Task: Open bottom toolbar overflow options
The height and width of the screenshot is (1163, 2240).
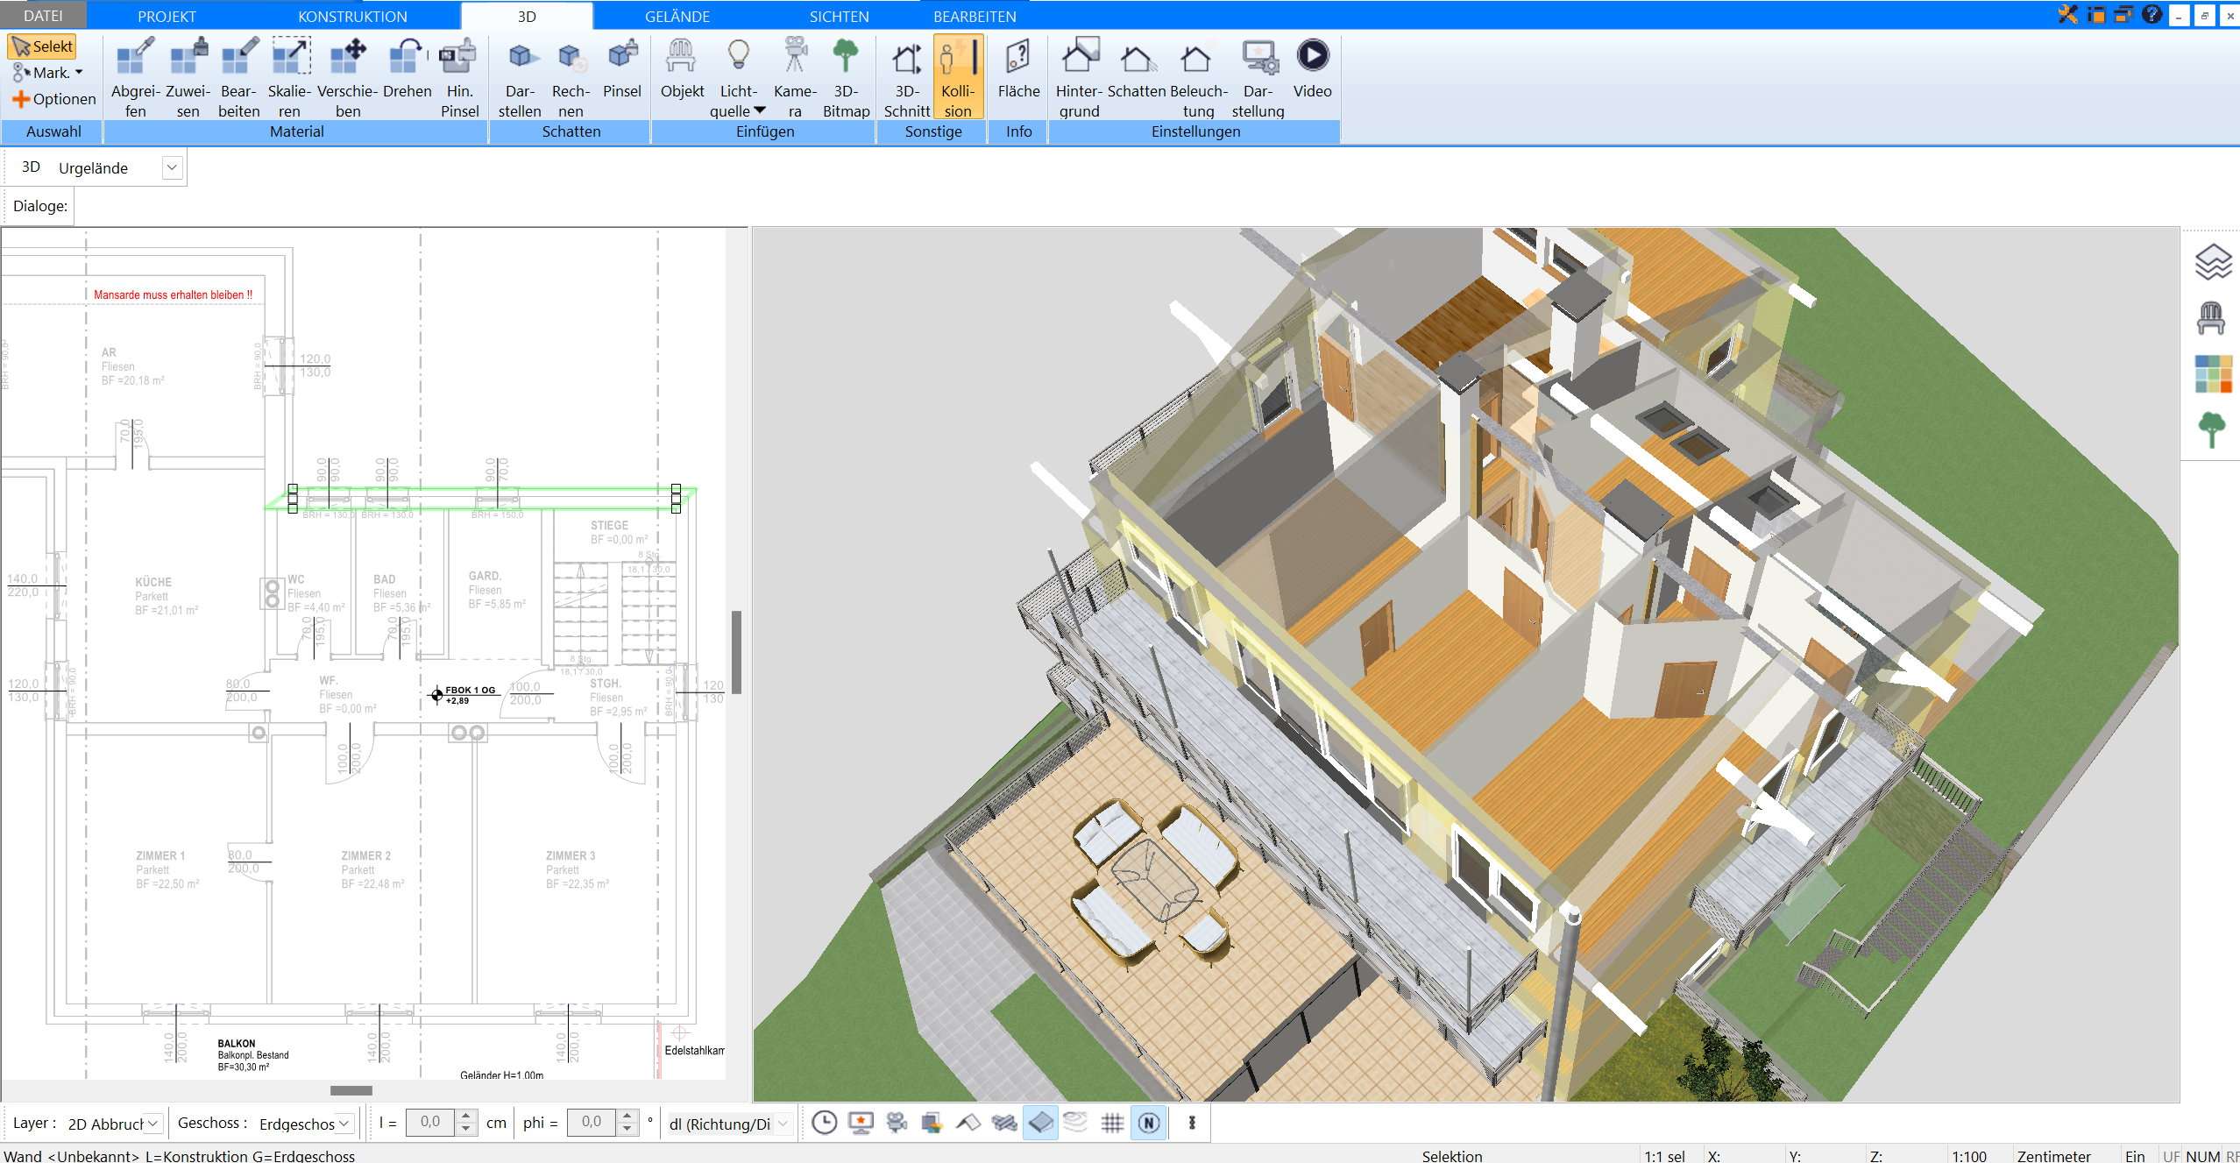Action: click(1192, 1123)
